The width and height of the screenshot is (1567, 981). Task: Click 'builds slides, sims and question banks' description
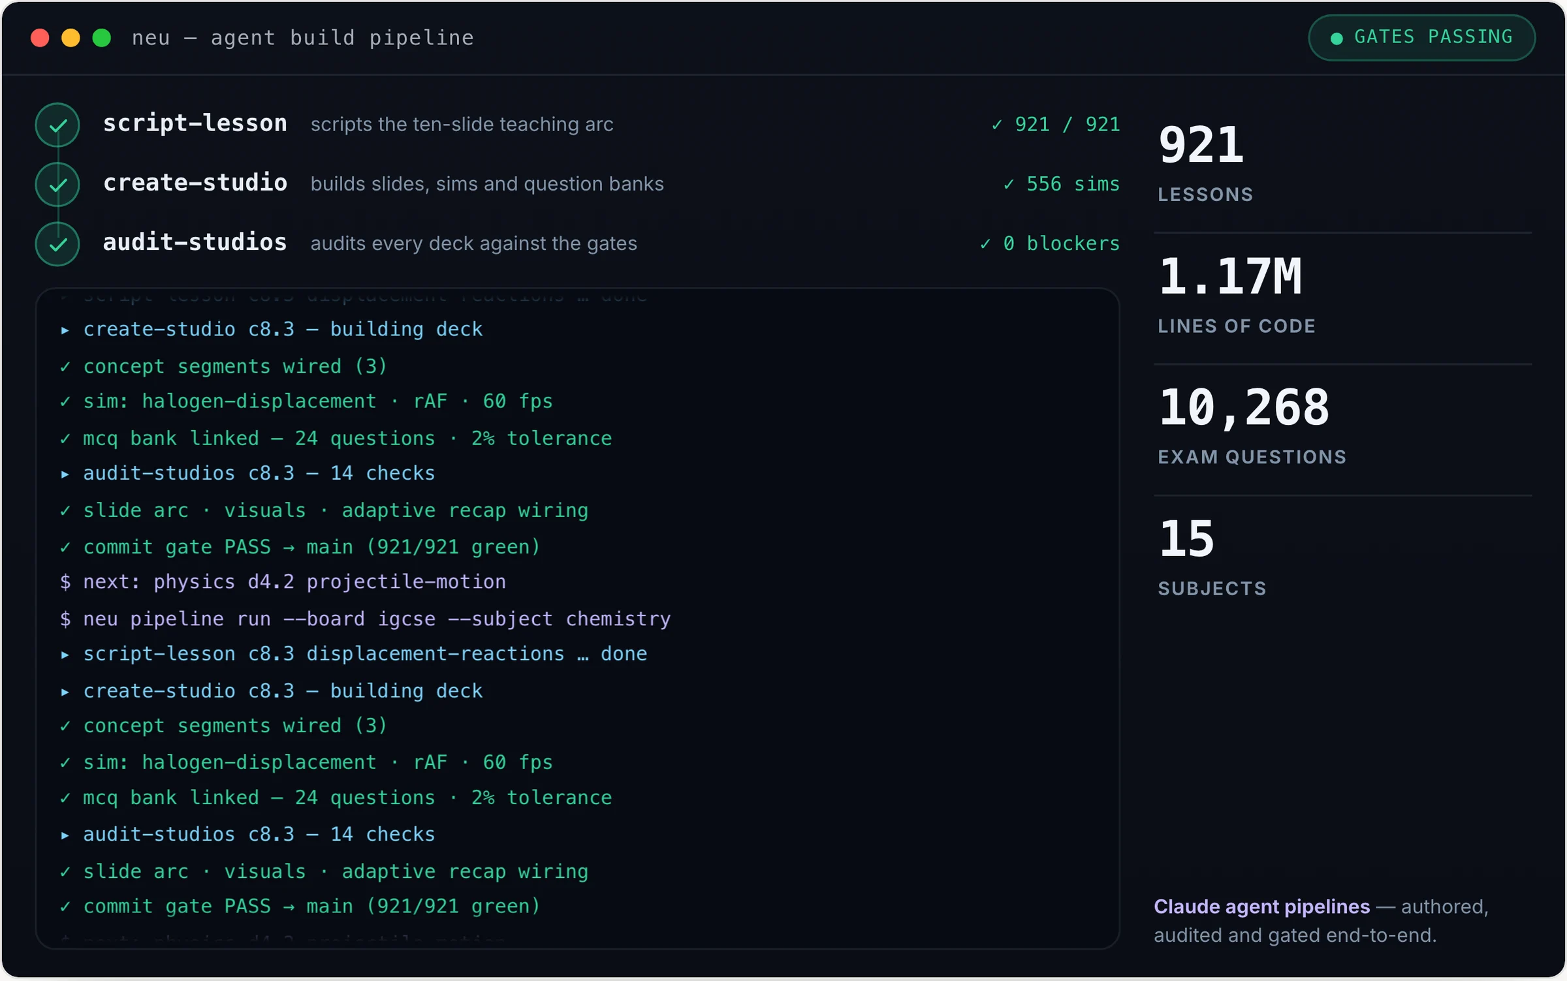point(487,184)
